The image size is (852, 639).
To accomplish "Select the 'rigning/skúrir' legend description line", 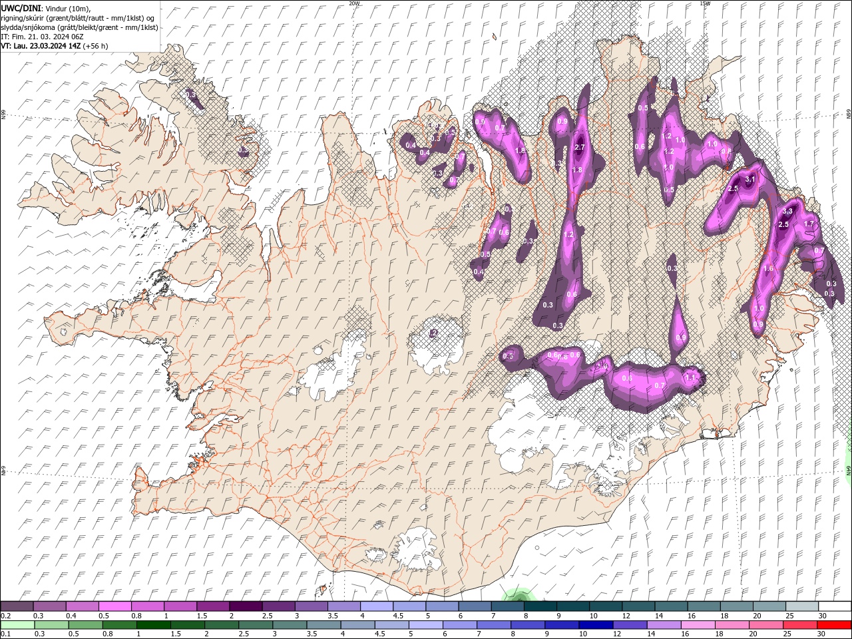I will point(78,18).
